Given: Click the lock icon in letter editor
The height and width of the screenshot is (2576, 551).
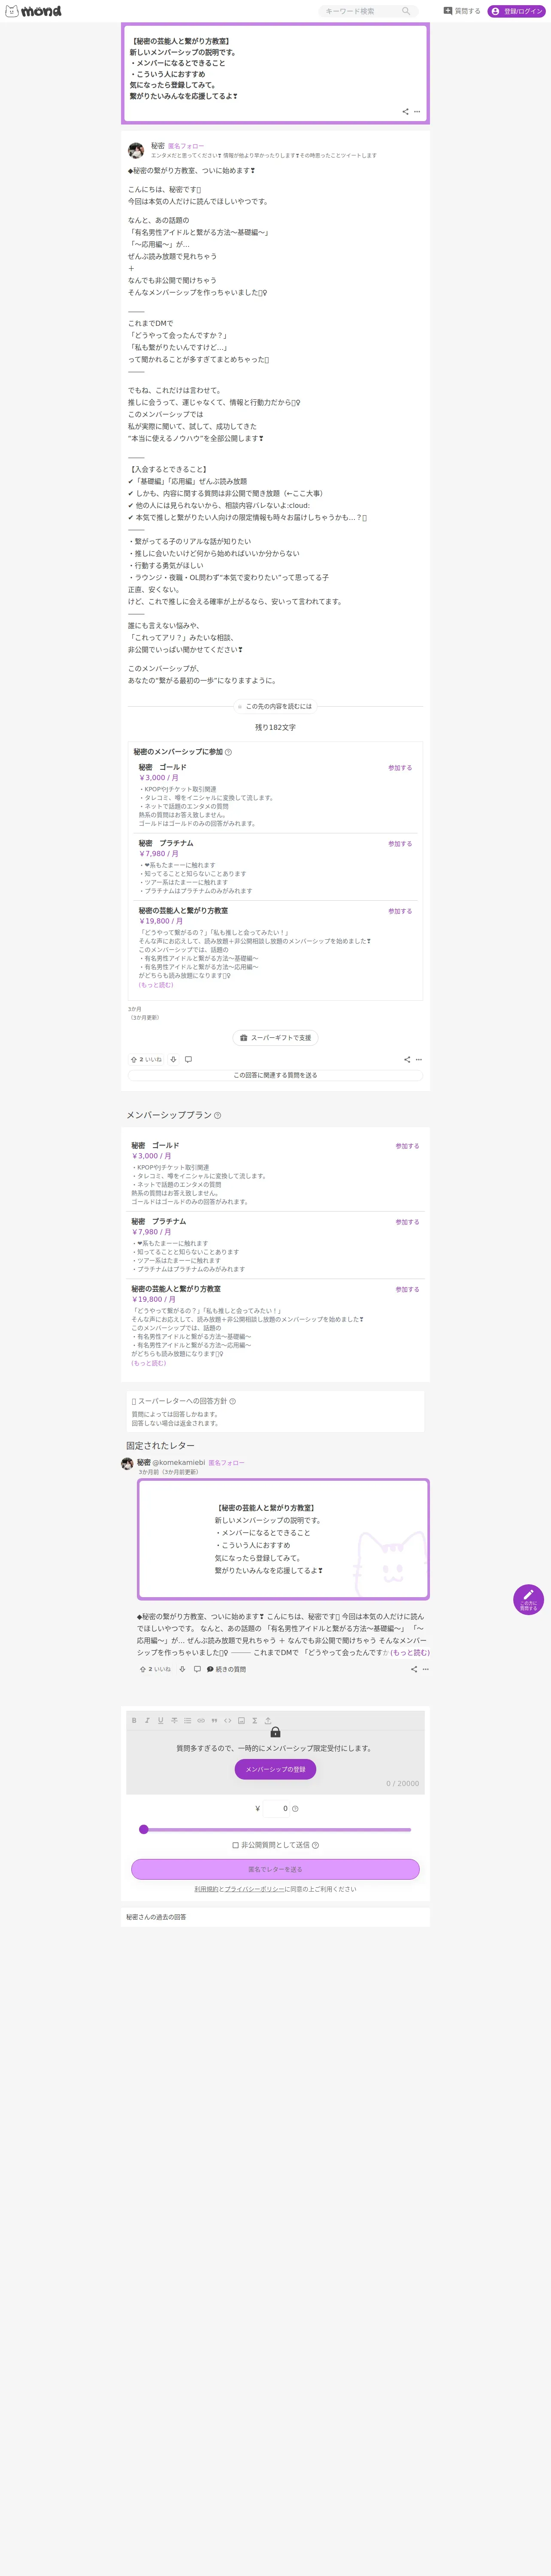Looking at the screenshot, I should [x=275, y=1733].
